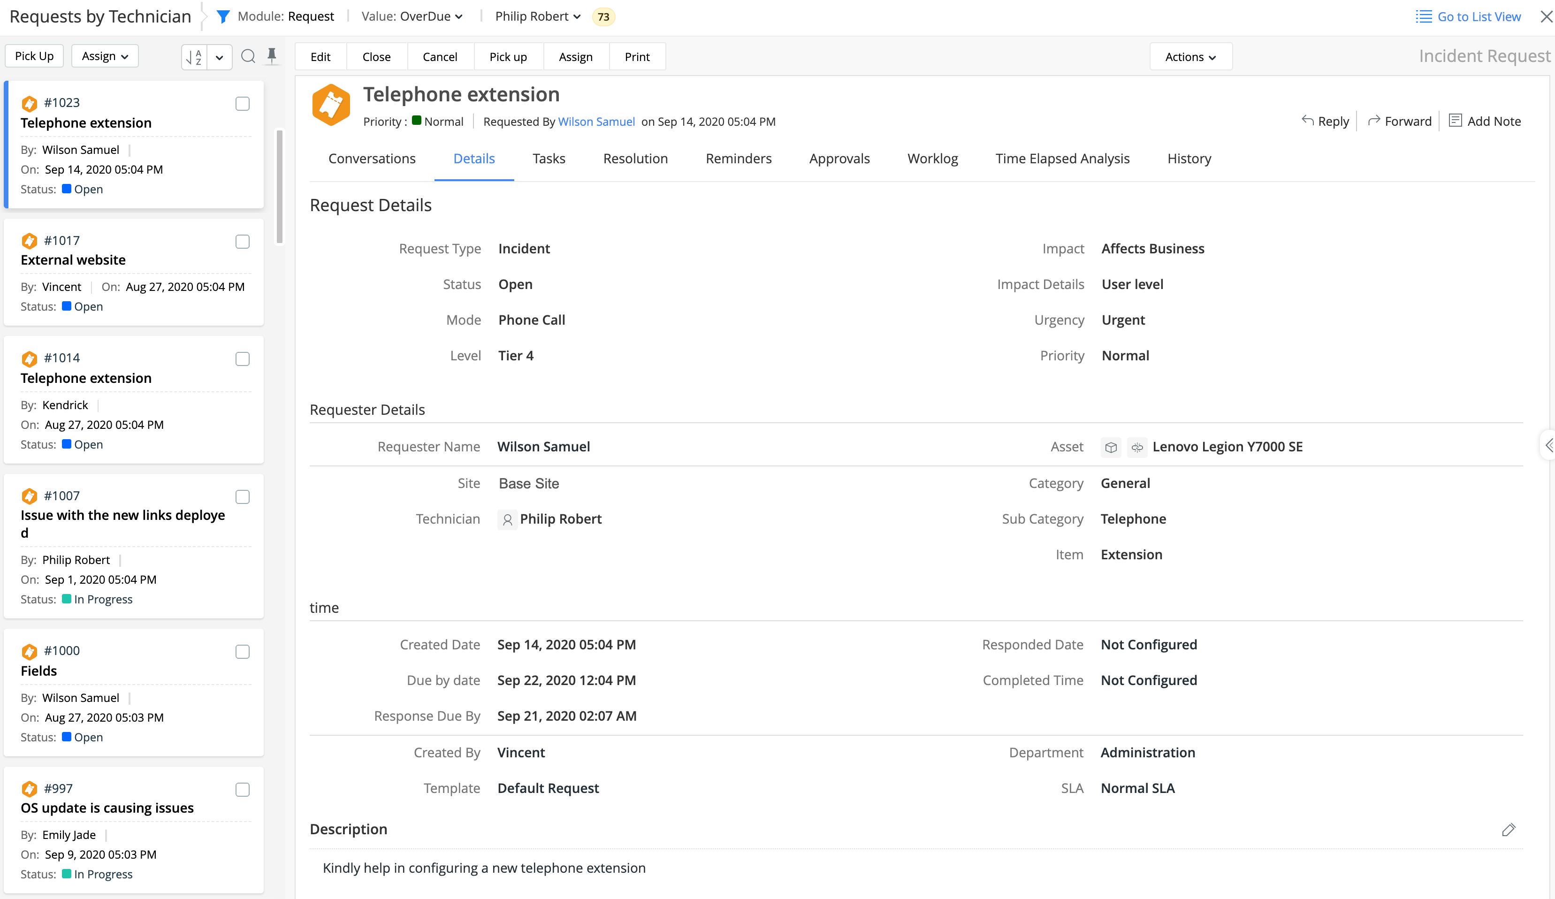Open the sort order dropdown arrow
This screenshot has width=1555, height=899.
click(x=220, y=57)
